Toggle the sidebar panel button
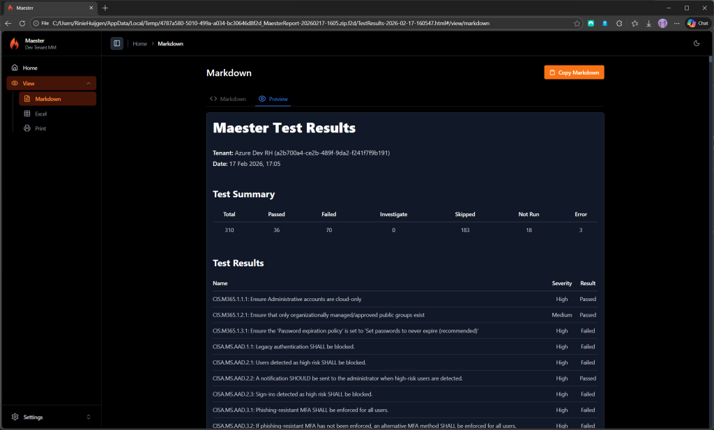 (117, 43)
